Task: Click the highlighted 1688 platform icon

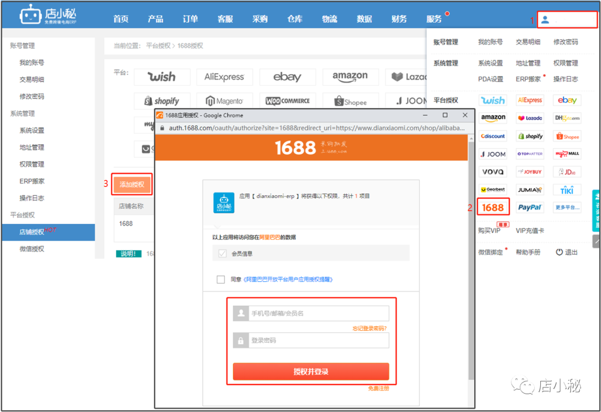Action: click(492, 207)
